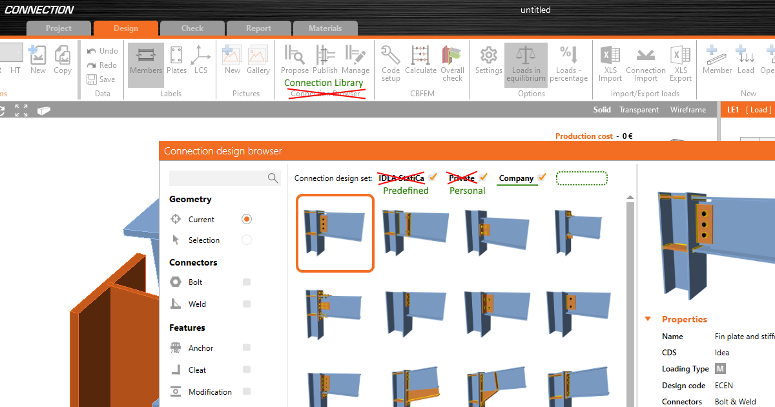The image size is (775, 407).
Task: Toggle the Company design set checkbox
Action: 542,178
